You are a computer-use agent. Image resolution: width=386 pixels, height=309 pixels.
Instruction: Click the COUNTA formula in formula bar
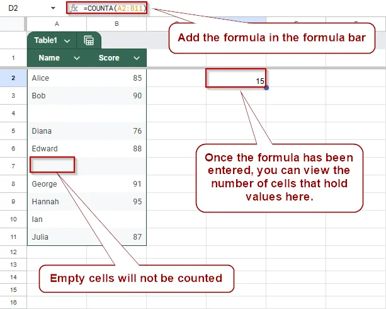click(115, 8)
